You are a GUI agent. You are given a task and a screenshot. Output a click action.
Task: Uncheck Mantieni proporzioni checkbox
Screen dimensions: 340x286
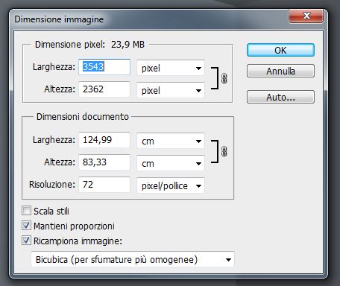(26, 226)
